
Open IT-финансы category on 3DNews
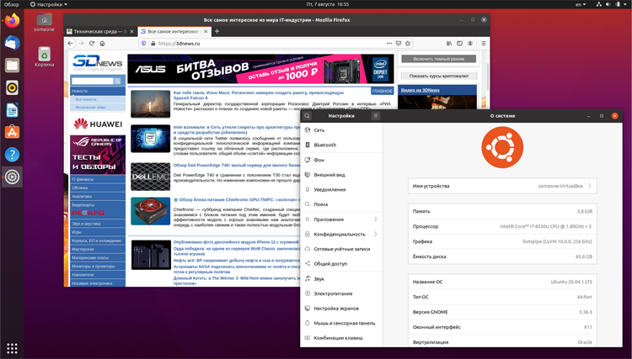pos(98,179)
